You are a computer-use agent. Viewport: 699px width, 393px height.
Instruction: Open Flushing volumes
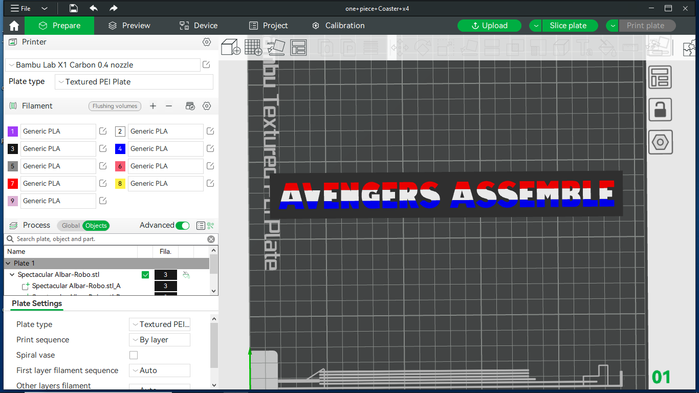(x=115, y=106)
